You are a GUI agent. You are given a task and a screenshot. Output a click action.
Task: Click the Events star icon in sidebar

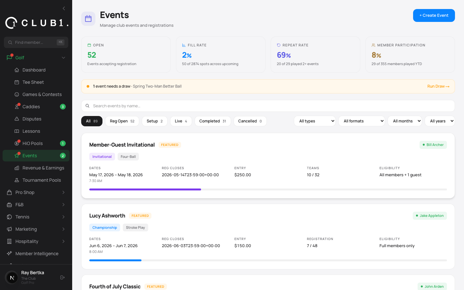coord(17,156)
